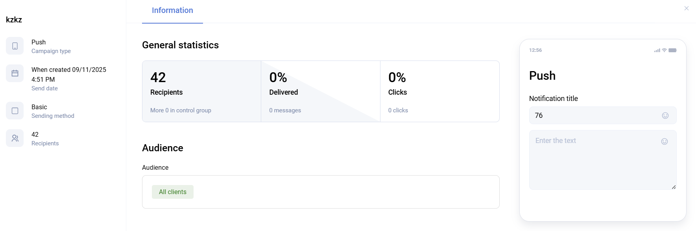Image resolution: width=696 pixels, height=231 pixels.
Task: Click the text area resize handle
Action: coord(674,187)
